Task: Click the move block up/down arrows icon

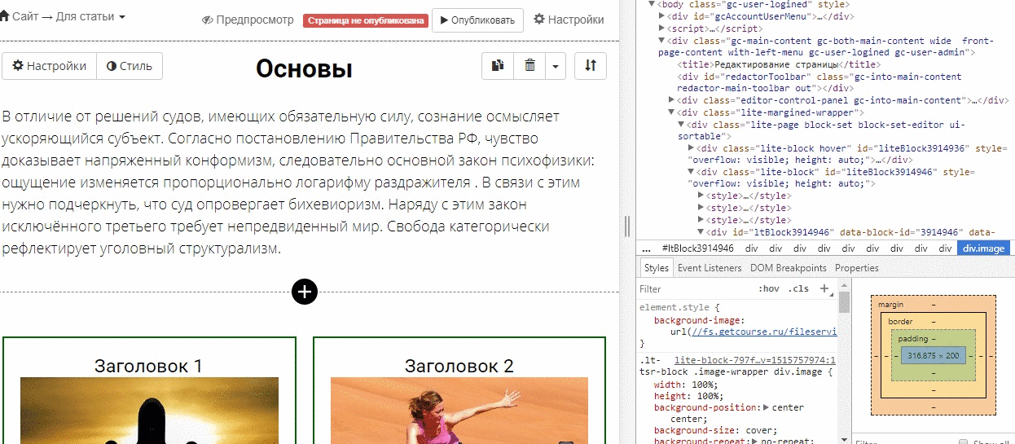Action: click(591, 66)
